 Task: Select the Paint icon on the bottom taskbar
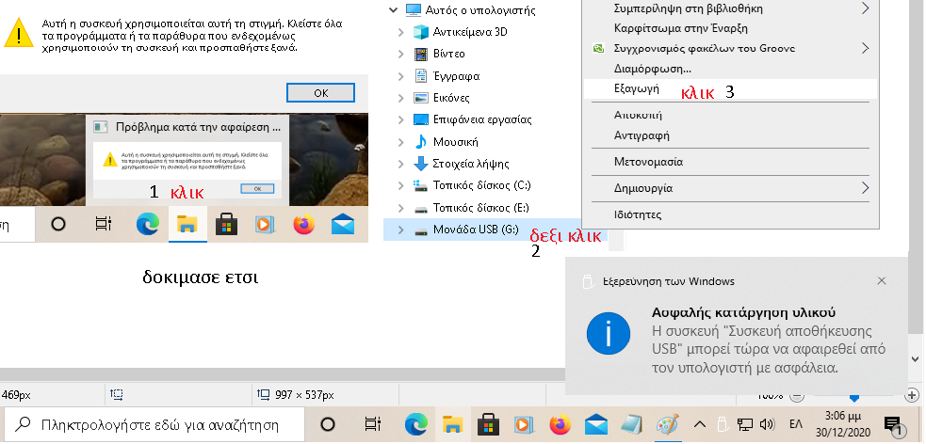(x=667, y=424)
